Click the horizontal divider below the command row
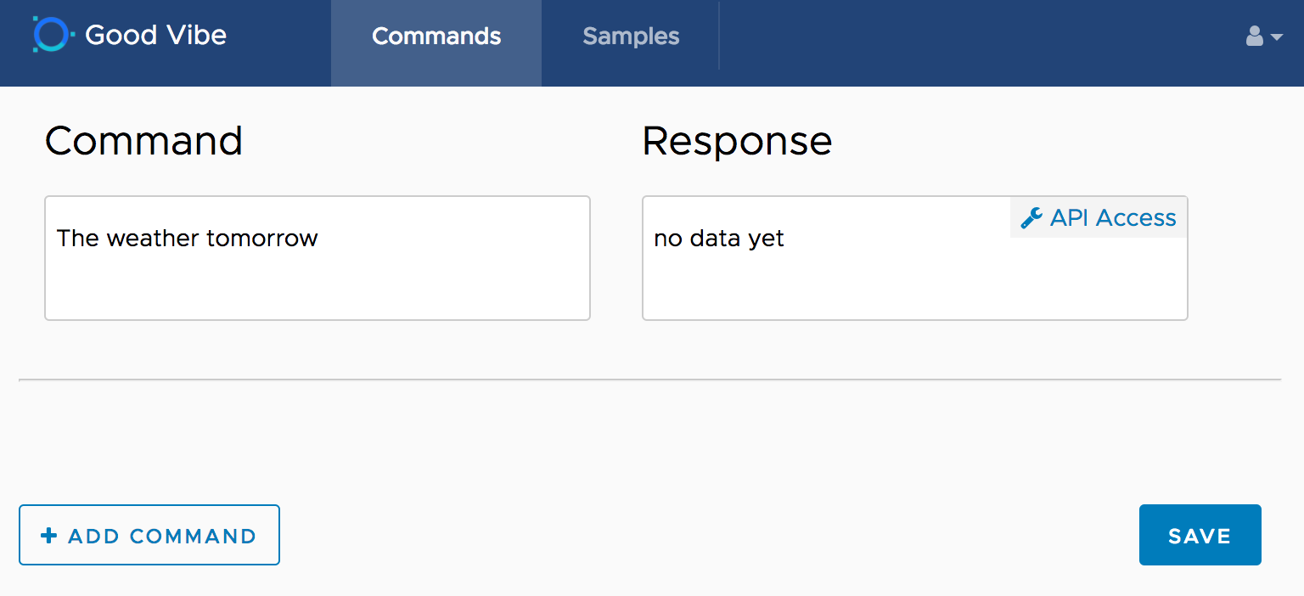 [649, 380]
